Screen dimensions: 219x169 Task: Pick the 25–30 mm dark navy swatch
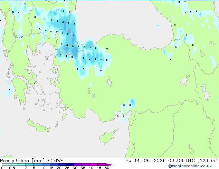(69, 165)
